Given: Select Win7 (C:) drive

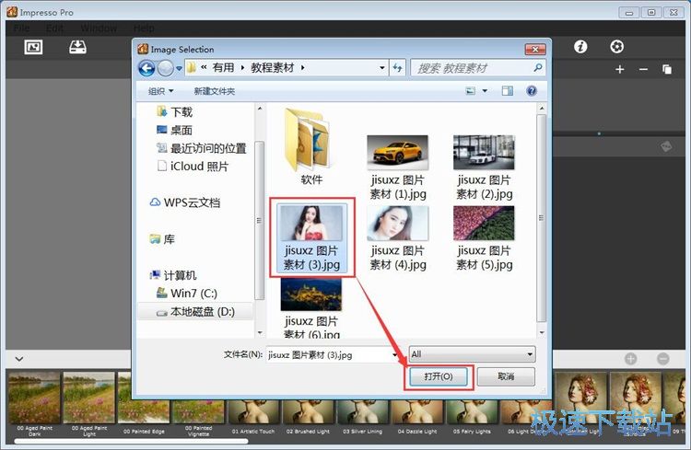Looking at the screenshot, I should coord(187,294).
